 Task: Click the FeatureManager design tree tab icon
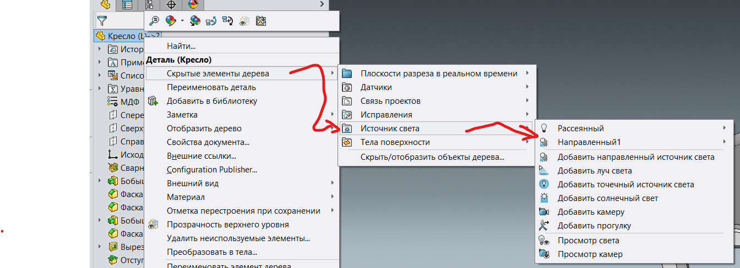[105, 5]
